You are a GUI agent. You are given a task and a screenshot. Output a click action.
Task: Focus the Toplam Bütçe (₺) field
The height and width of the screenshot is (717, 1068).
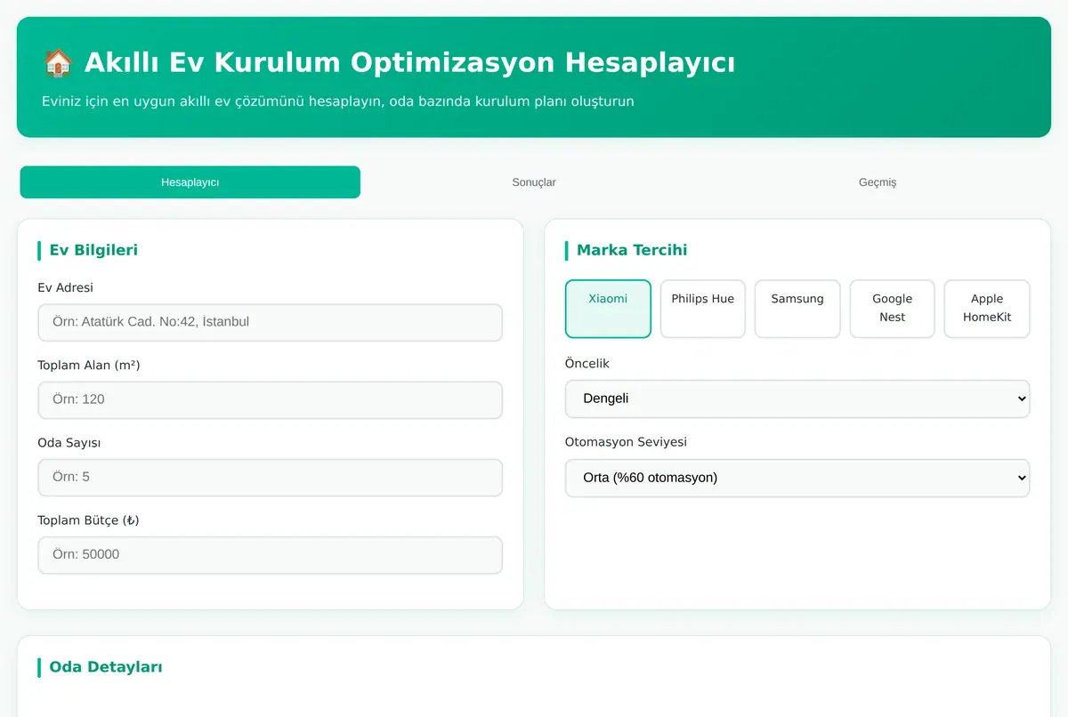pyautogui.click(x=270, y=554)
